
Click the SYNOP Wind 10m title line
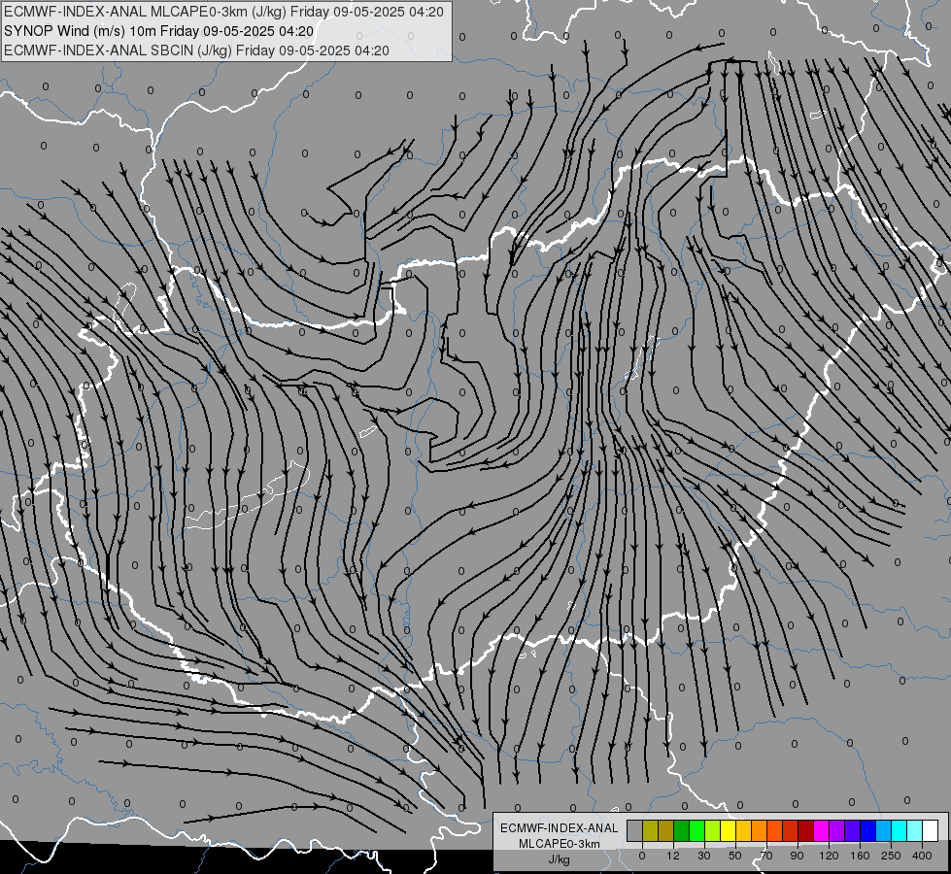tap(159, 31)
